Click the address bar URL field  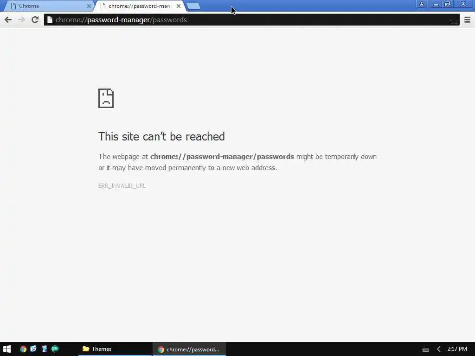coord(251,20)
